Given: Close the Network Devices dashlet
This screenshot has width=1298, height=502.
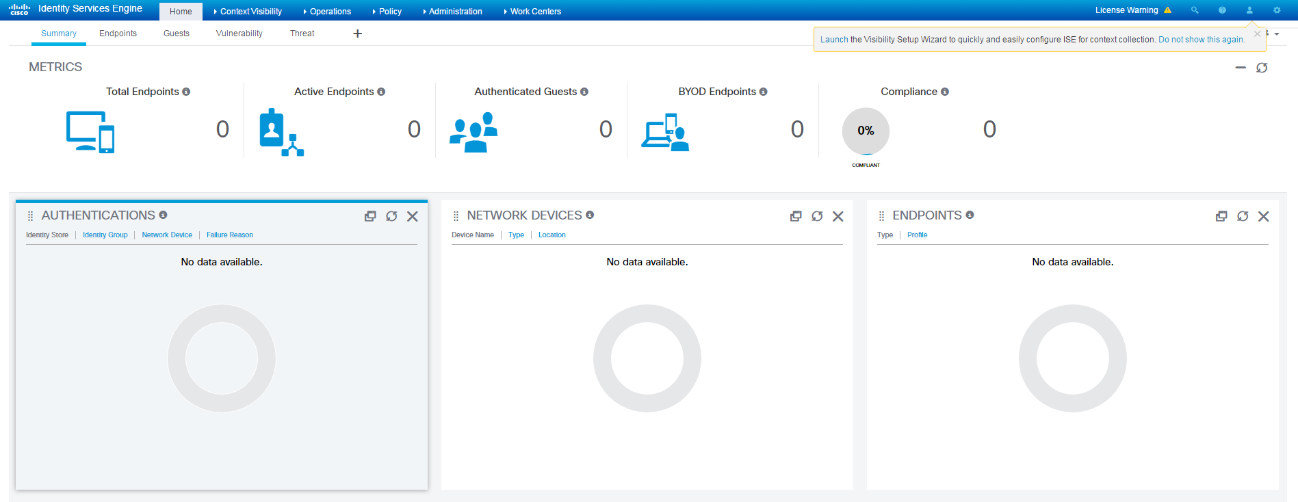Looking at the screenshot, I should (838, 216).
